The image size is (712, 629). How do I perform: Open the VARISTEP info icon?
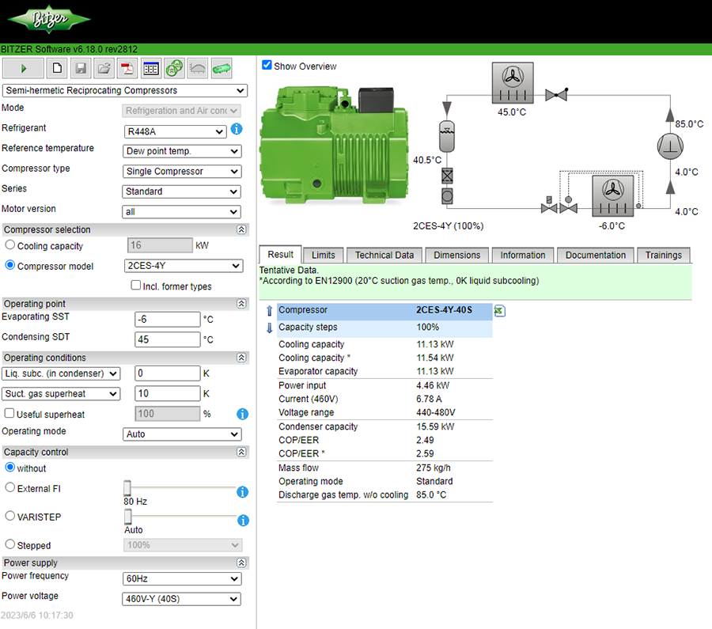point(243,521)
